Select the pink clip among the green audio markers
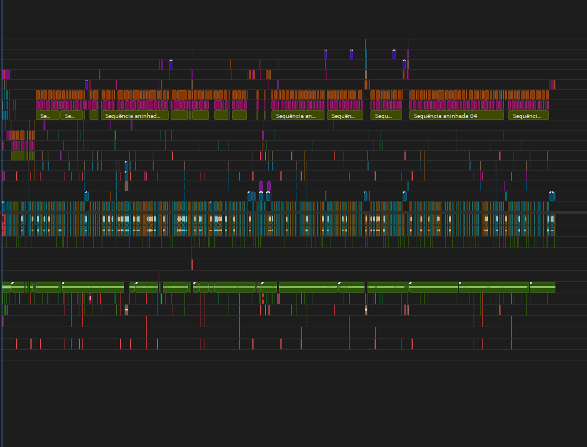Viewport: 587px width, 447px height. 90,298
